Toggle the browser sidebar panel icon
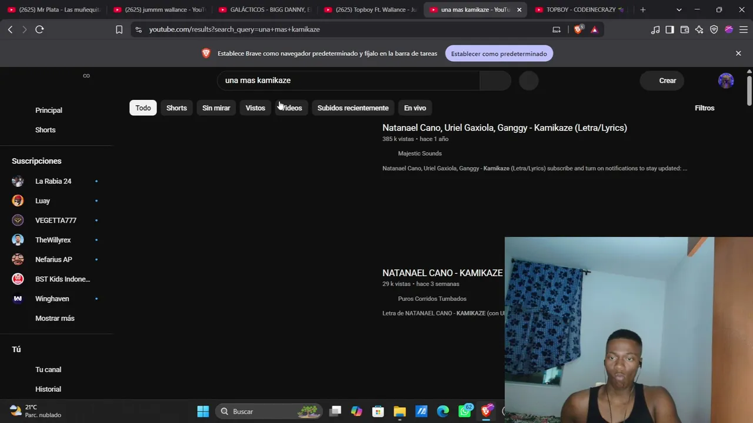The width and height of the screenshot is (753, 423). 670,29
